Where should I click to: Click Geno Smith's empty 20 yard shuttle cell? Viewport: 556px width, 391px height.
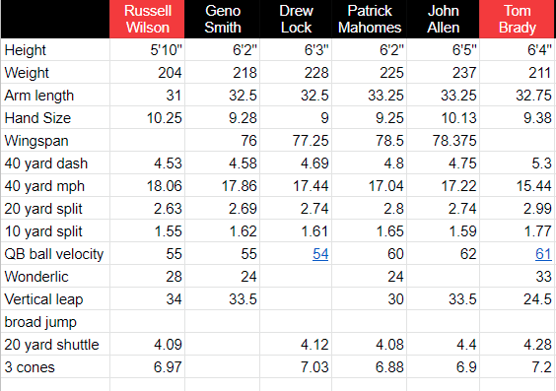coord(223,345)
